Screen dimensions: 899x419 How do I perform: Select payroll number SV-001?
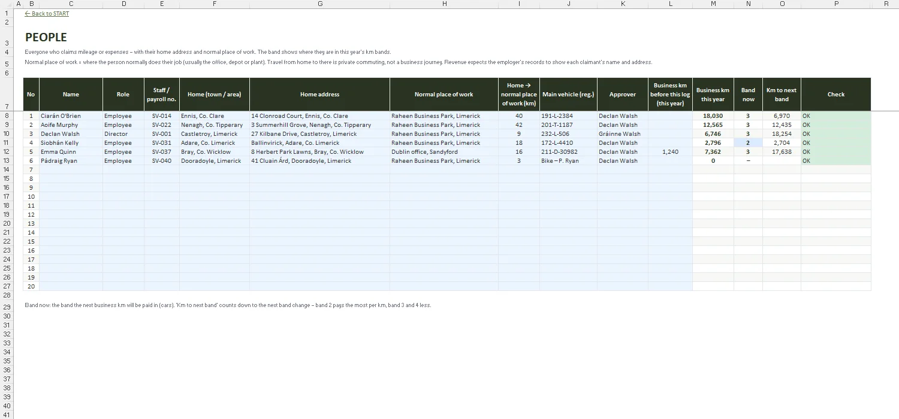[161, 133]
